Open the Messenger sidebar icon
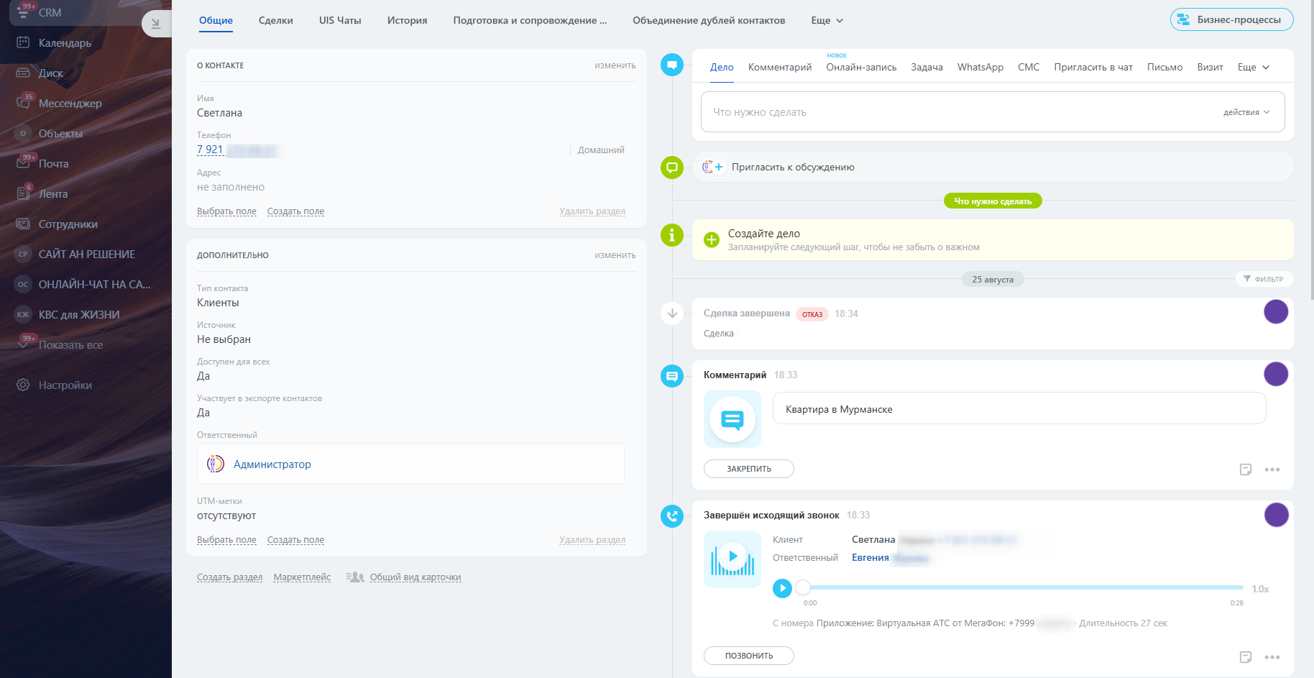1314x678 pixels. tap(23, 104)
